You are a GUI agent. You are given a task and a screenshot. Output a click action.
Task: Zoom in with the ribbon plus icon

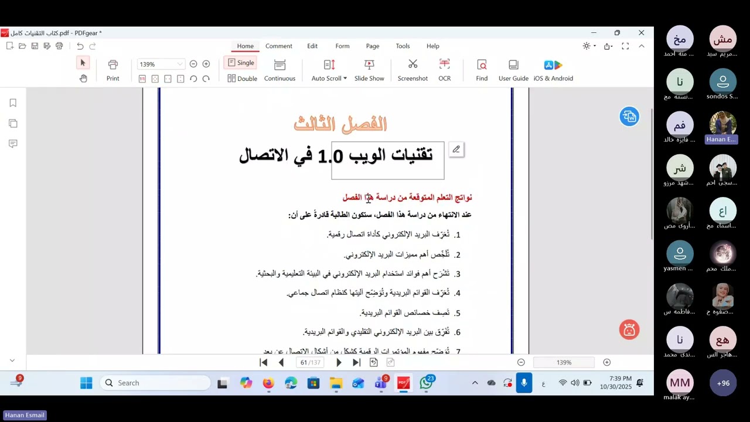tap(206, 64)
